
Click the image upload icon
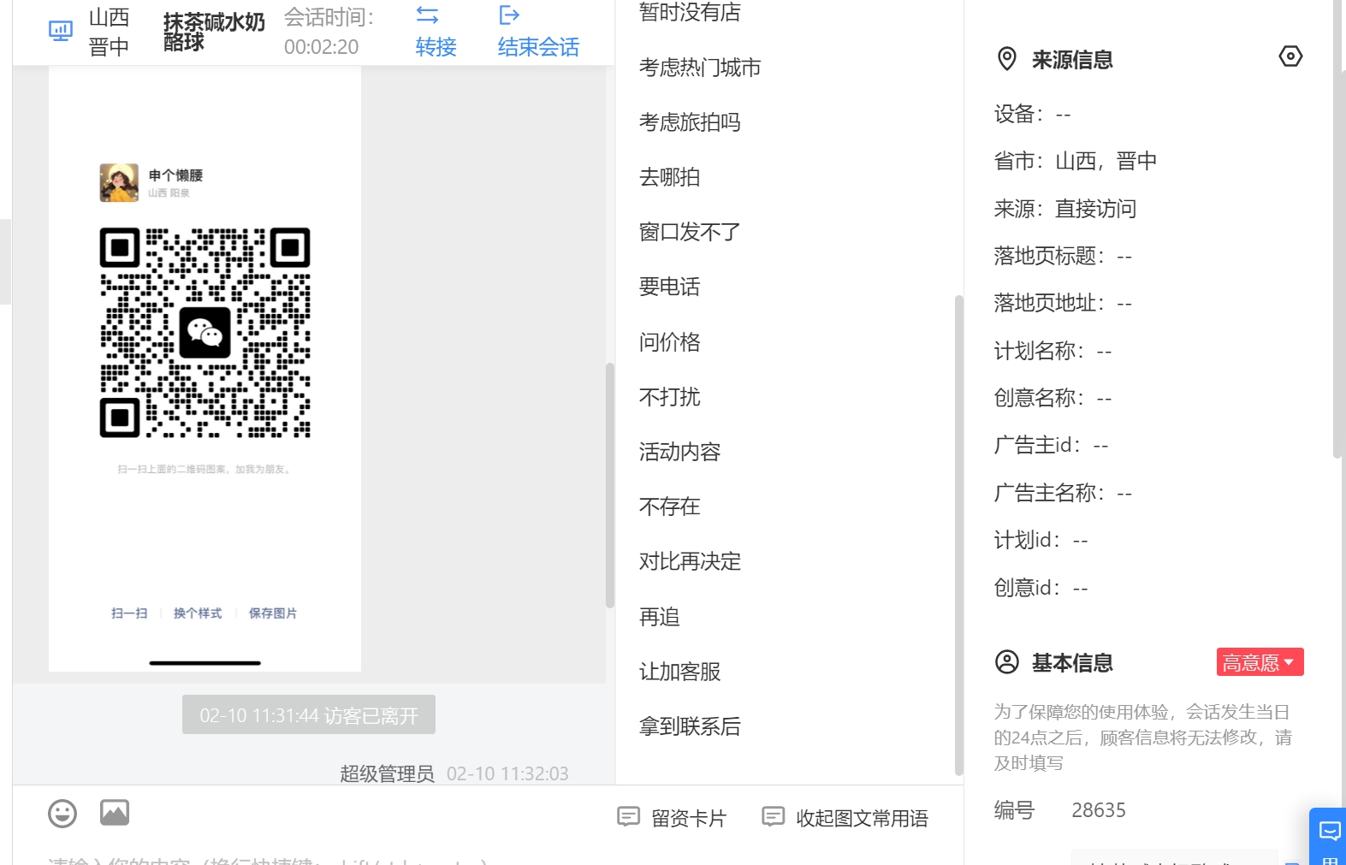(x=115, y=813)
